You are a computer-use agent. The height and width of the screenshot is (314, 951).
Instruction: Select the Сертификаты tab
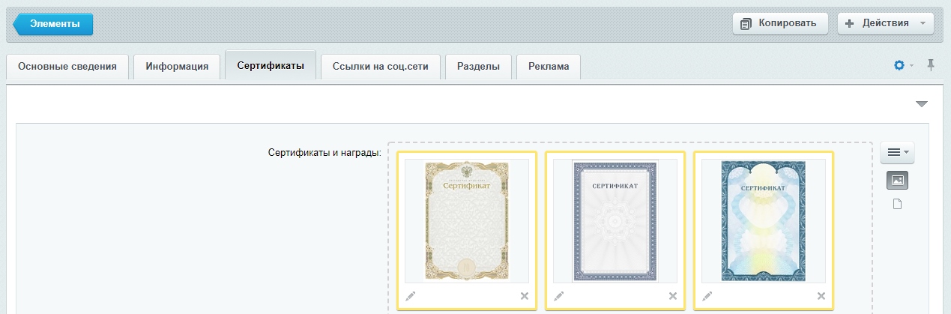(271, 65)
